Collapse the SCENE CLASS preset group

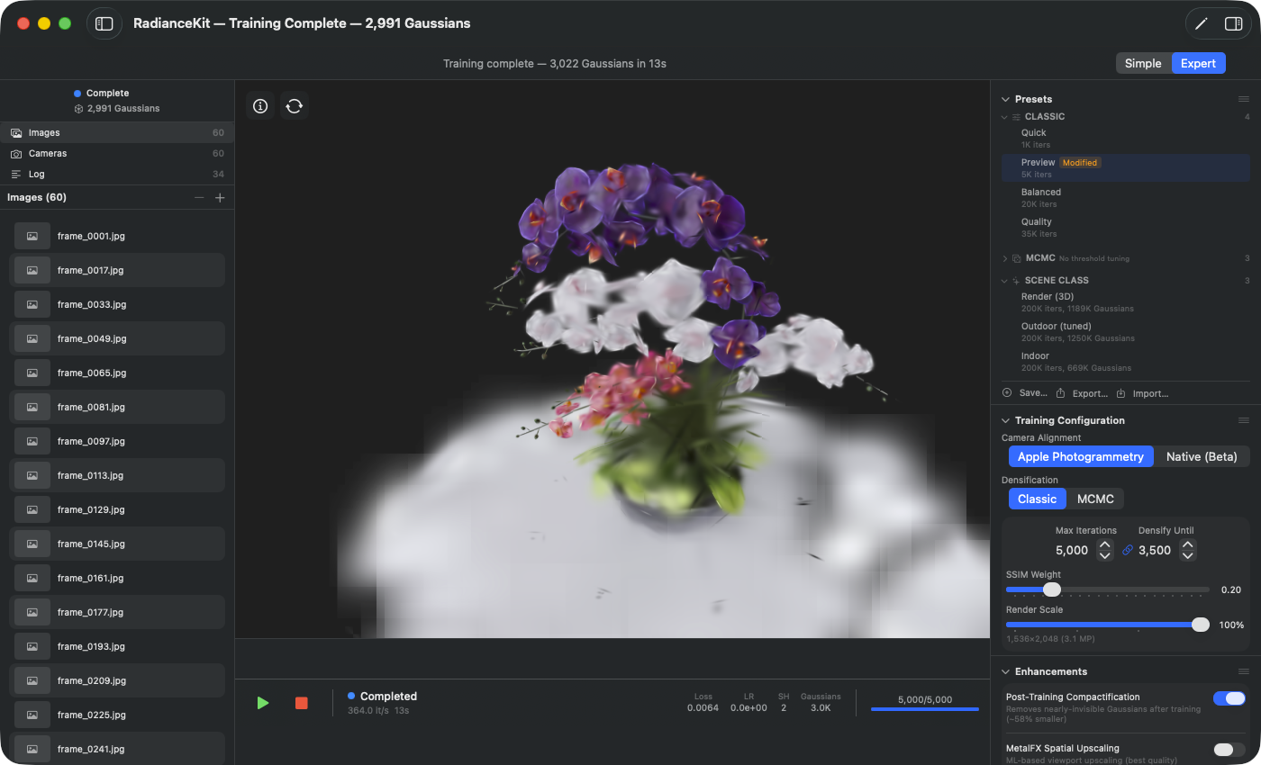pyautogui.click(x=1005, y=281)
